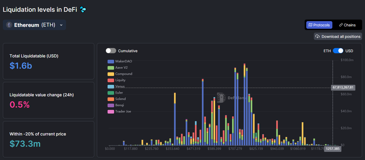The image size is (365, 160).
Task: Switch to the Chains tab
Action: (347, 25)
